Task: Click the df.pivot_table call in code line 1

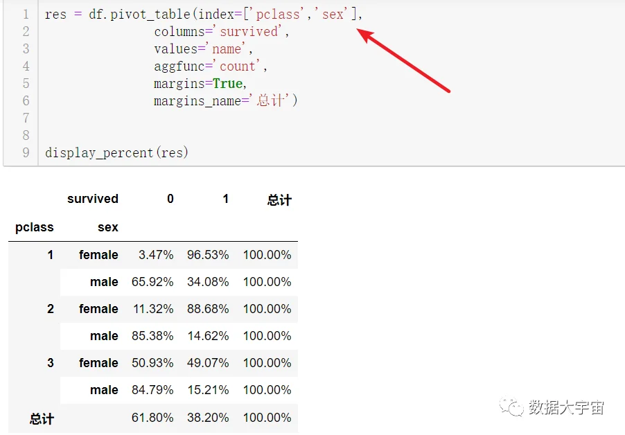Action: (226, 15)
